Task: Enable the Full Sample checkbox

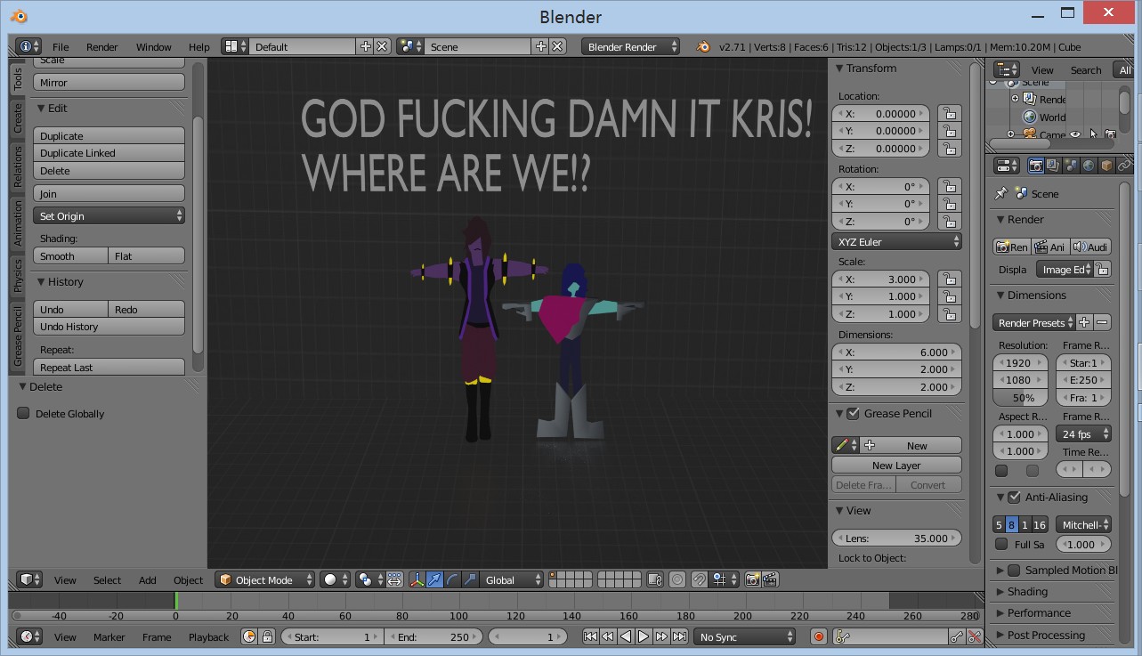Action: [1002, 544]
